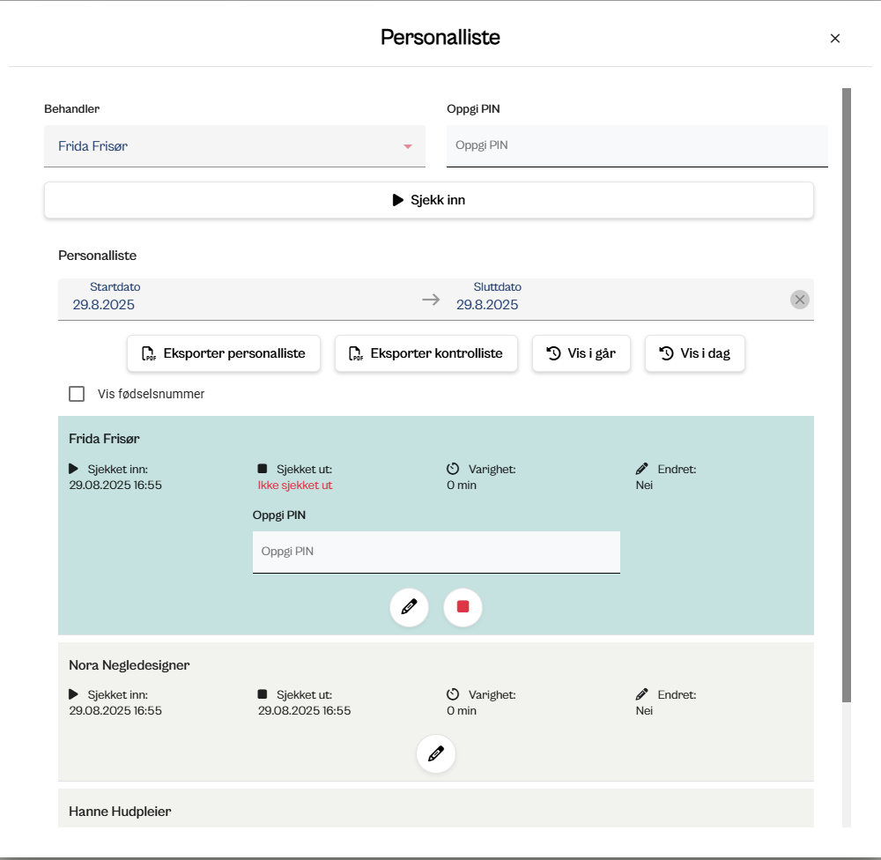Click the Oppgi PIN field in Frida's entry
This screenshot has width=881, height=860.
click(436, 552)
